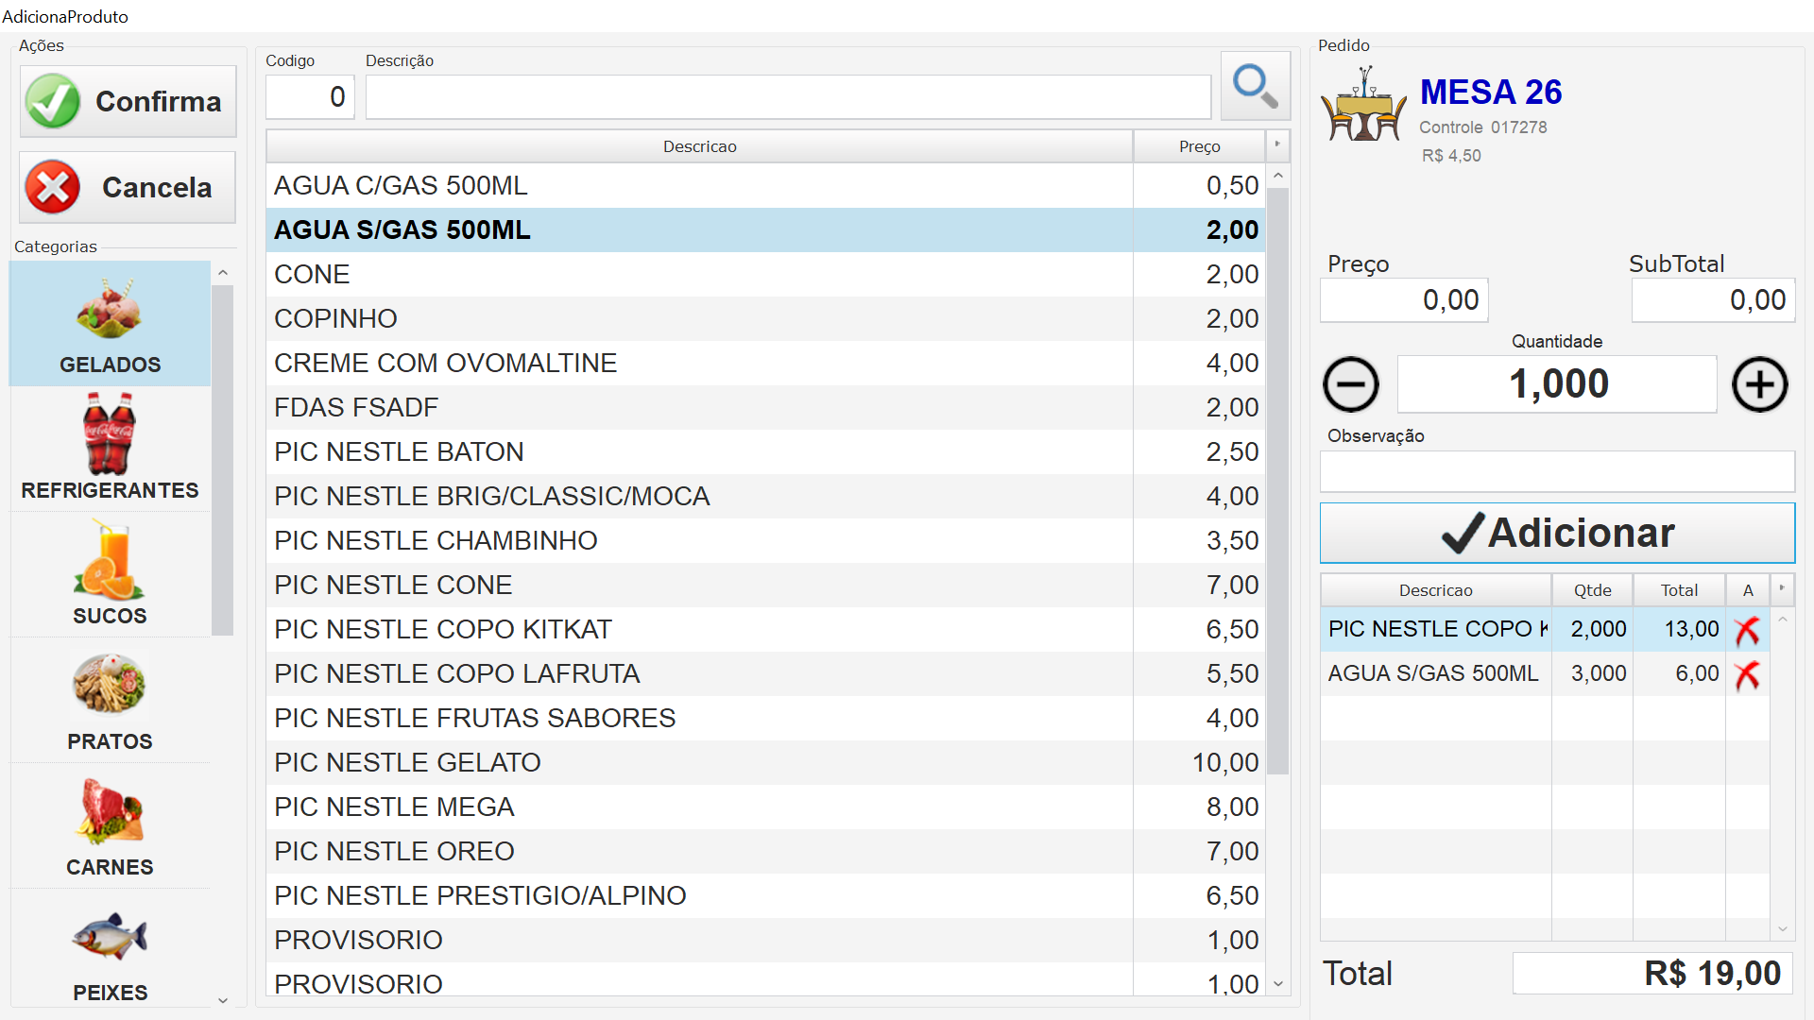Remove PIC NESTLE COPO item with red X
This screenshot has height=1020, width=1814.
tap(1747, 630)
